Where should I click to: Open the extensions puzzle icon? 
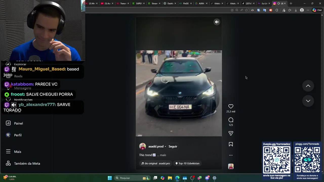pyautogui.click(x=277, y=10)
